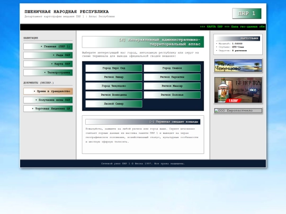Open the Телепрограмма navigation link

coord(48,72)
